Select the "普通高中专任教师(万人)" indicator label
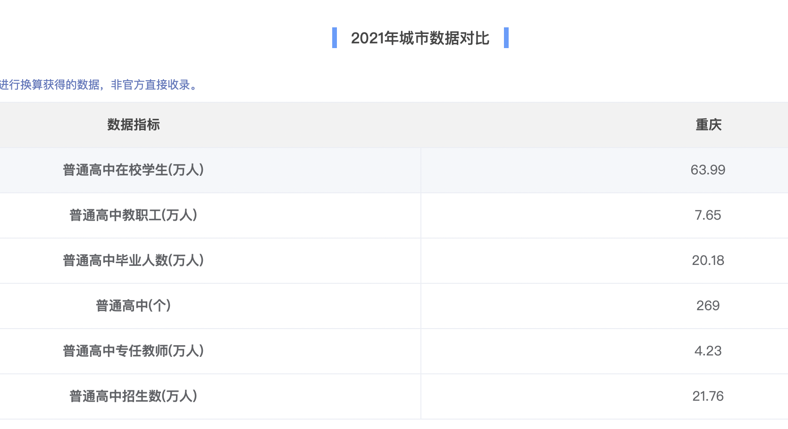This screenshot has width=788, height=429. coord(134,351)
